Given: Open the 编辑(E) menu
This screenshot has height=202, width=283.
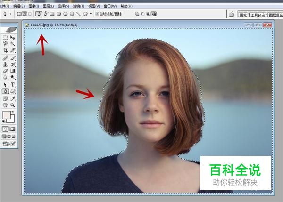Looking at the screenshot, I should [x=19, y=6].
